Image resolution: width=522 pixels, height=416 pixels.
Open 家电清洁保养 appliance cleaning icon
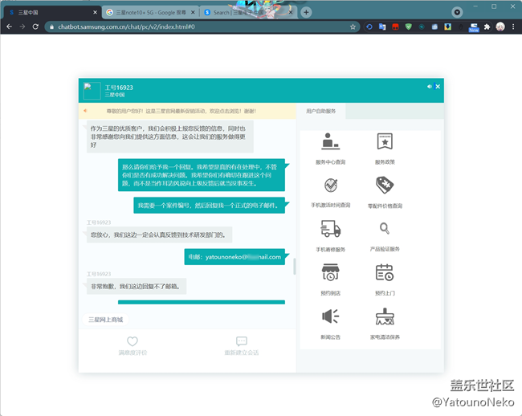[x=385, y=316]
